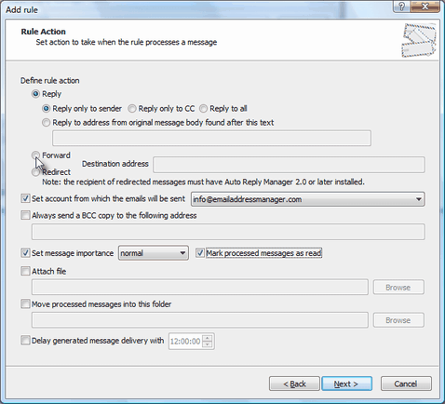Uncheck Set account from which emails sent
This screenshot has height=404, width=445.
click(25, 198)
